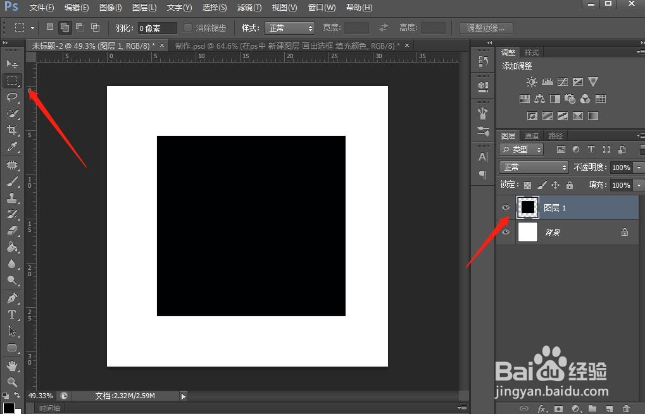This screenshot has height=414, width=645.
Task: Open the Adjustments panel flyout menu
Action: pos(640,52)
